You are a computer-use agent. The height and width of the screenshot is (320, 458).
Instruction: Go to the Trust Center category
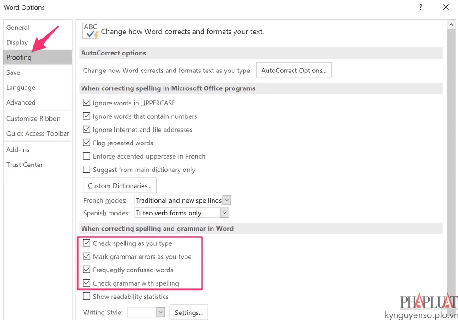[x=25, y=165]
